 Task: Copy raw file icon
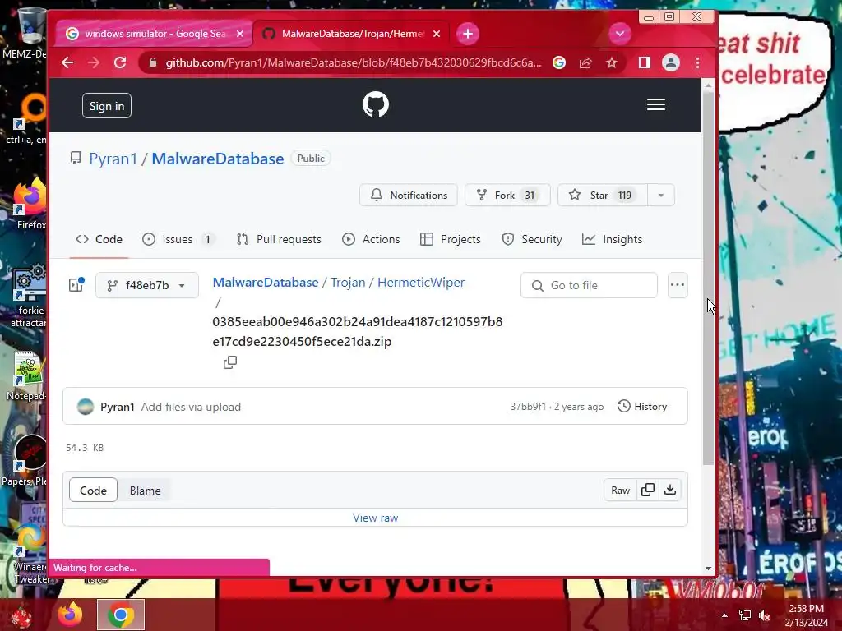[x=648, y=490]
